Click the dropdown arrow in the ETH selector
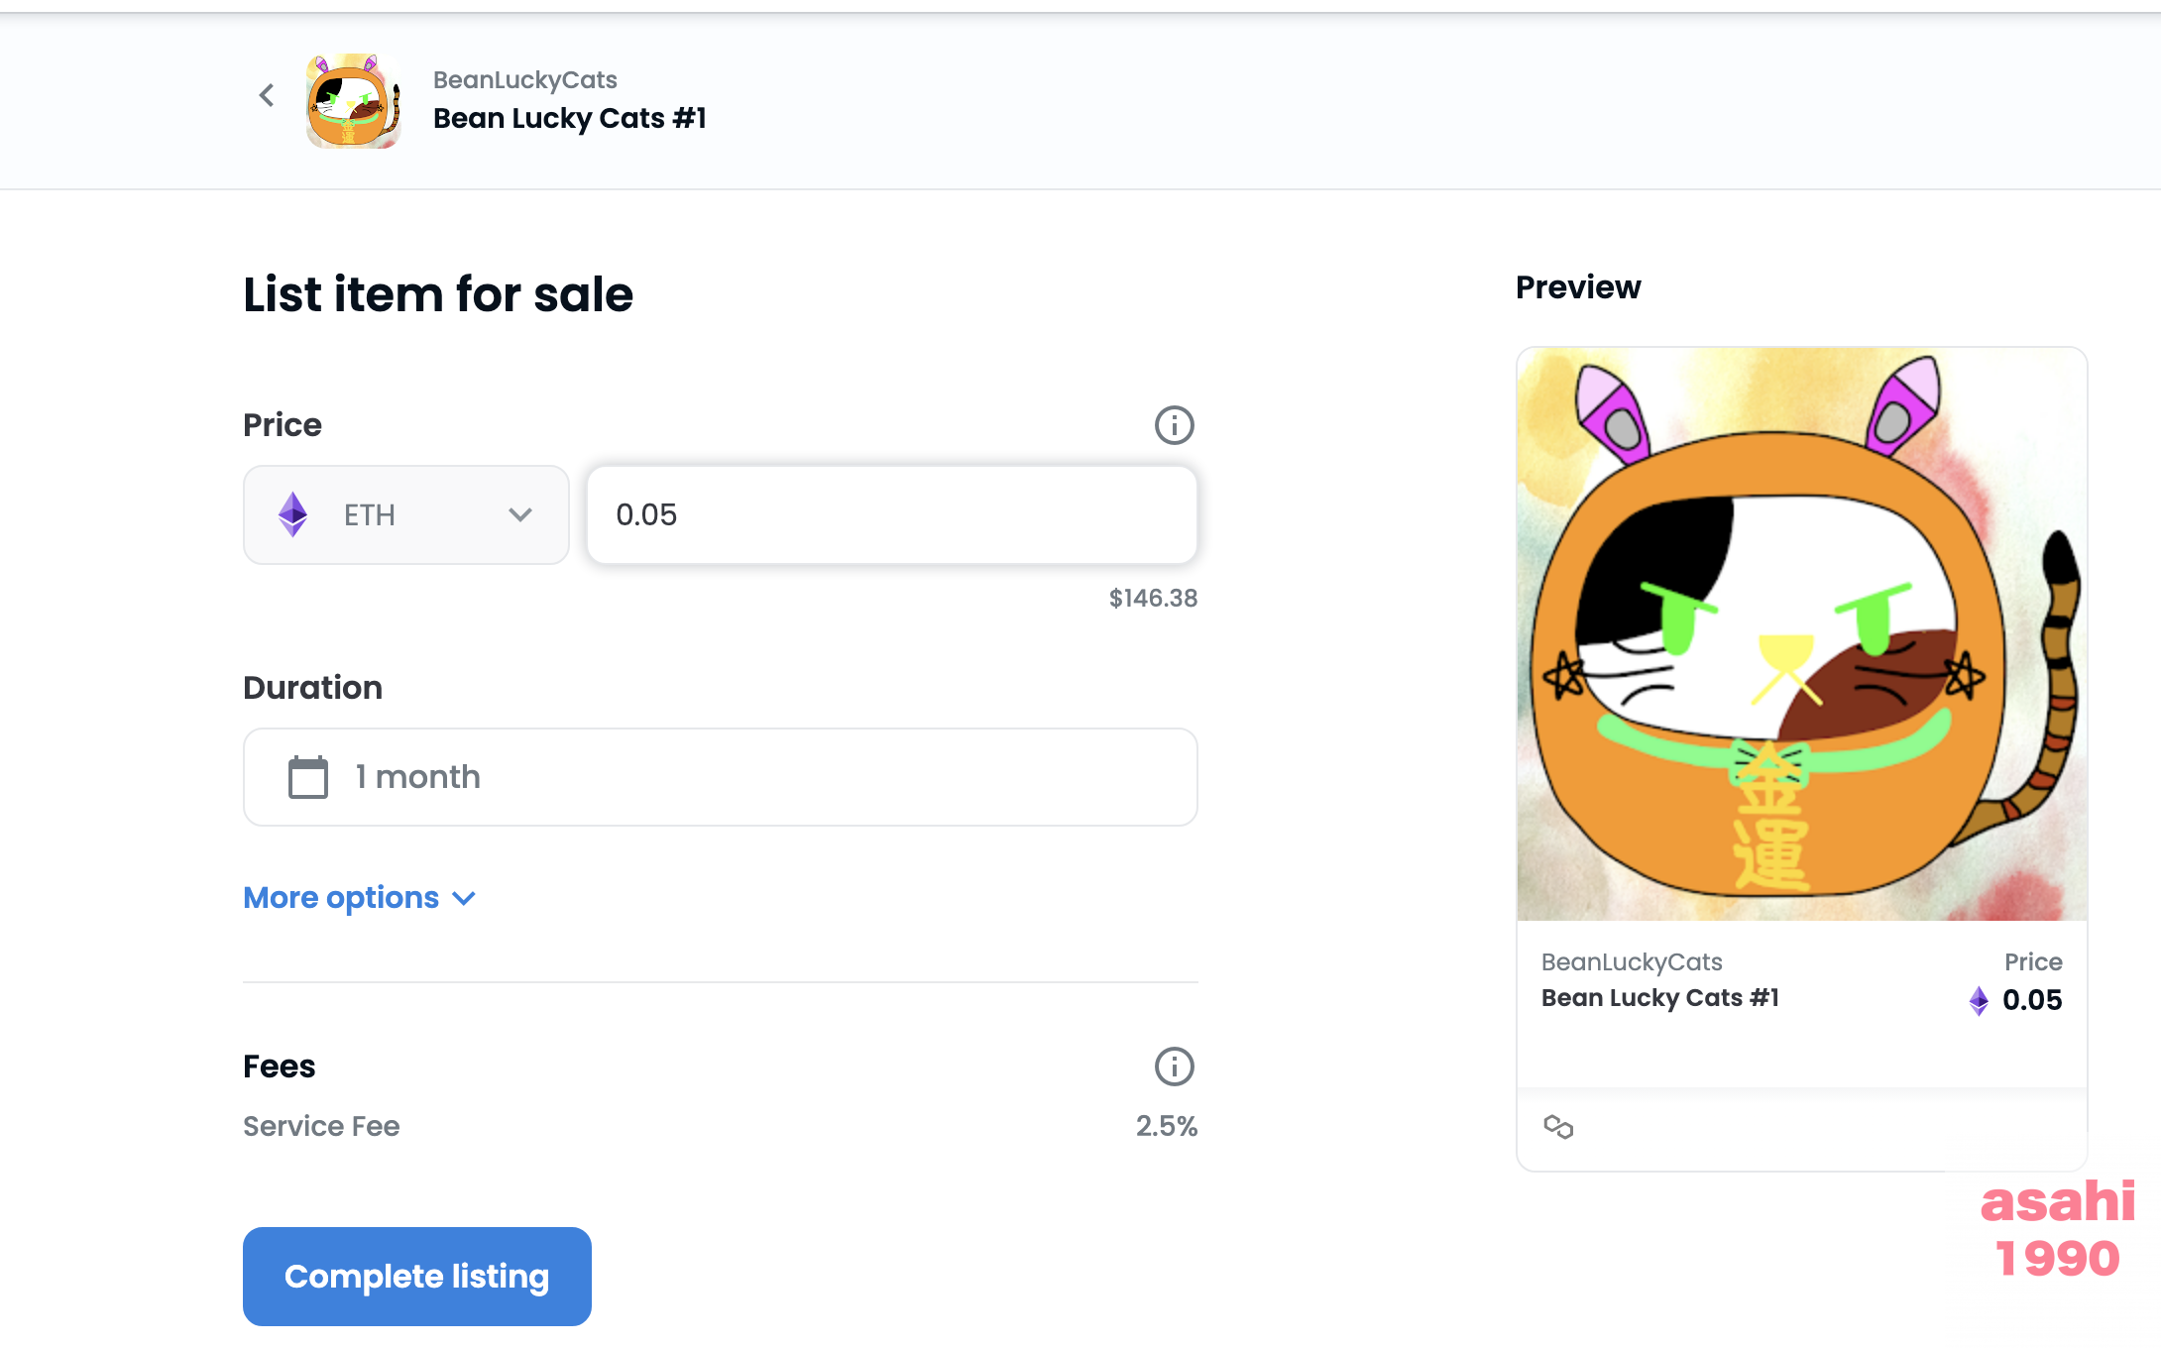Viewport: 2161px width, 1348px height. 520,514
